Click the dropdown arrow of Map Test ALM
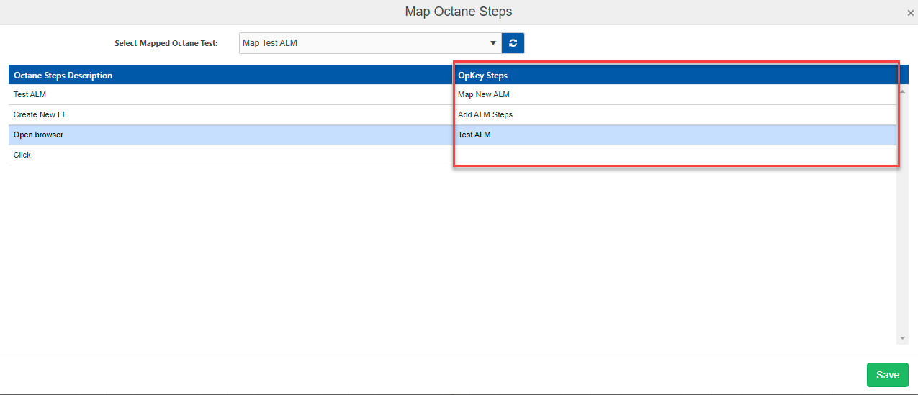Viewport: 918px width, 395px height. click(493, 43)
